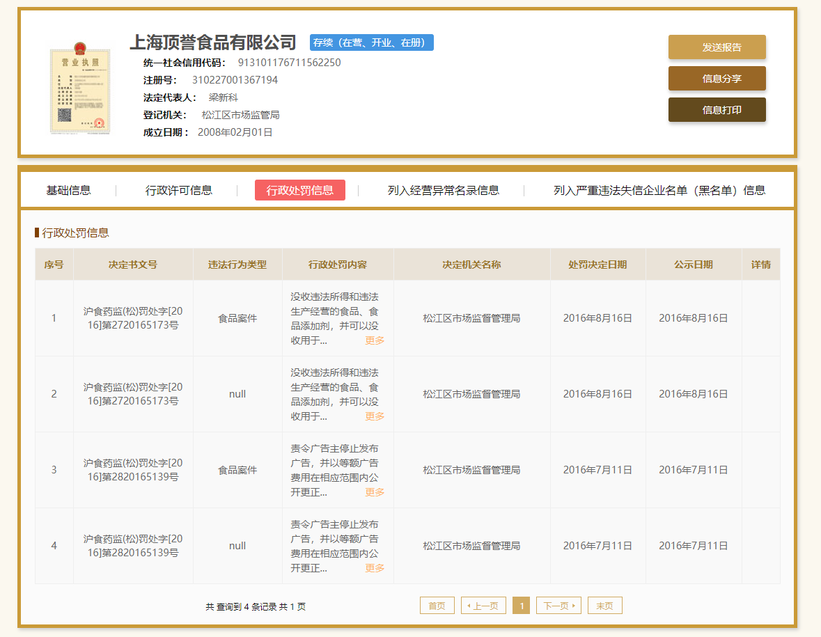Click 食品案件 in row 3
This screenshot has height=637, width=821.
click(x=237, y=470)
